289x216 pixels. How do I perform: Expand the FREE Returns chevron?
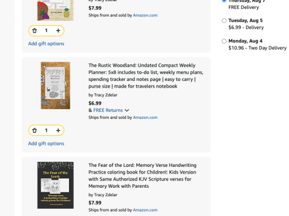click(127, 110)
